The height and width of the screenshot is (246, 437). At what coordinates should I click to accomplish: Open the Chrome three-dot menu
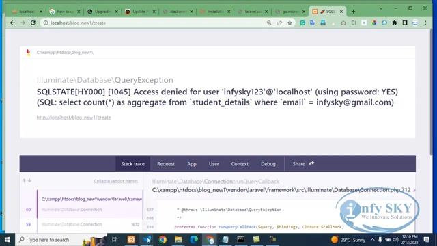click(x=425, y=23)
